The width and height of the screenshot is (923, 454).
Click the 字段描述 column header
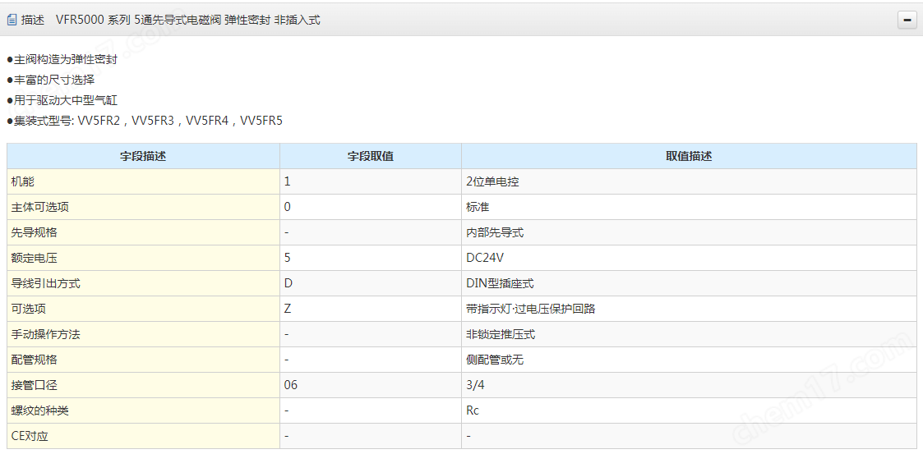[143, 157]
